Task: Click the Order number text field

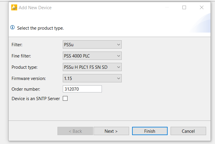Action: 82,89
